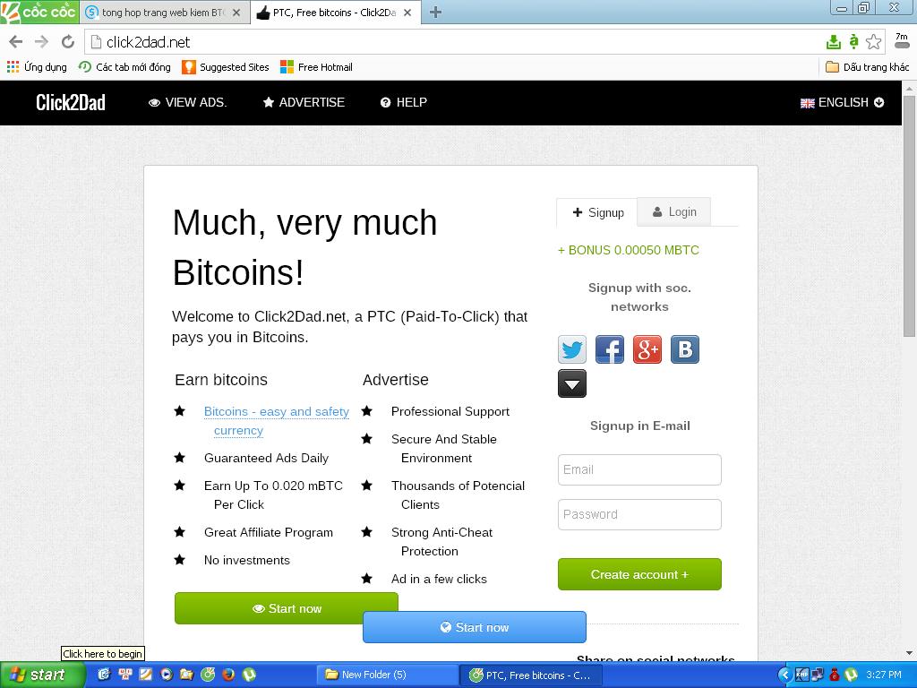Click the red money bag tray icon
This screenshot has height=688, width=917.
pos(835,675)
